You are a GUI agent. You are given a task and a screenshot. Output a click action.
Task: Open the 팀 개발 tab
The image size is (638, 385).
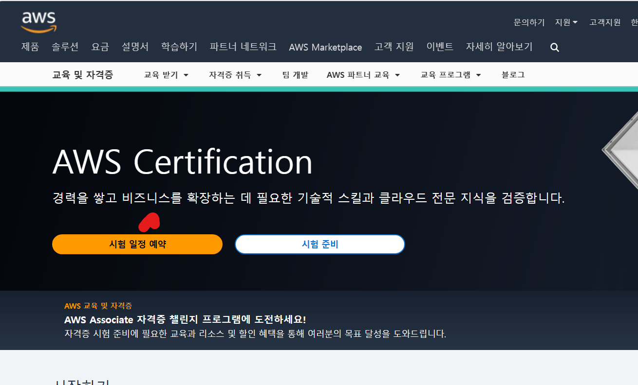295,75
